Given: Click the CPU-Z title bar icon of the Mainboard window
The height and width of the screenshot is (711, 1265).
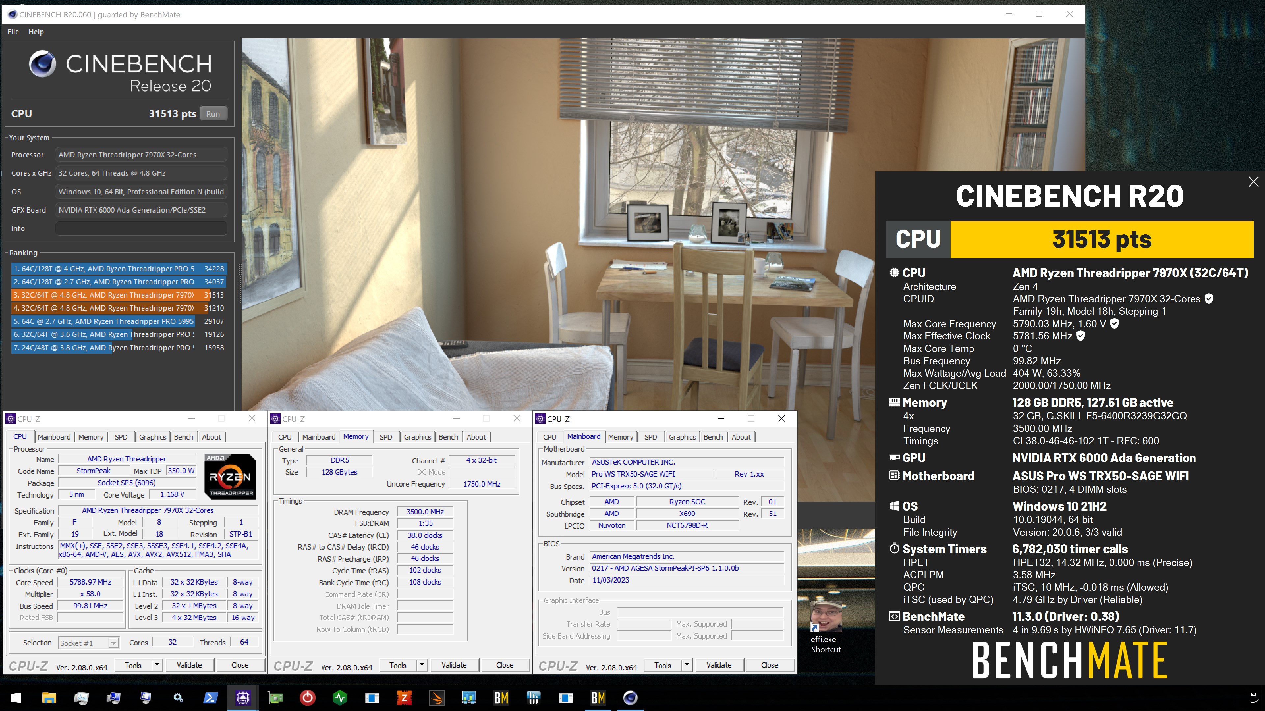Looking at the screenshot, I should (540, 419).
